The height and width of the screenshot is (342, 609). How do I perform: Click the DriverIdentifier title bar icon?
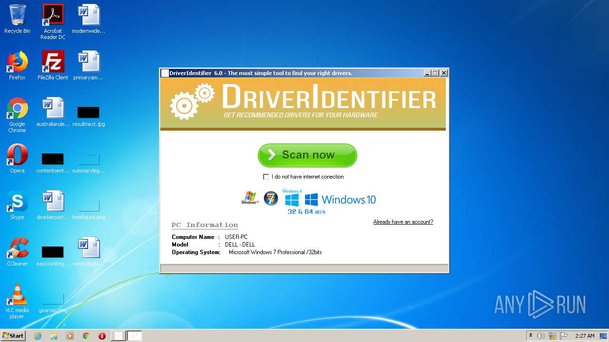point(165,73)
